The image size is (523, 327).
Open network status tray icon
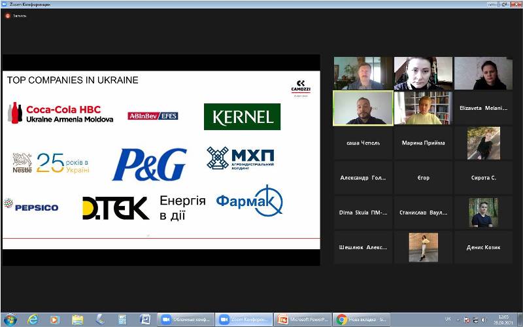[476, 320]
